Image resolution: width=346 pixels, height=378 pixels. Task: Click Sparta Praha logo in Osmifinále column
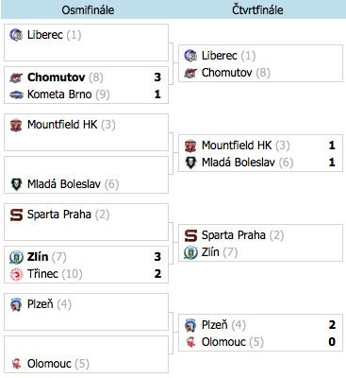[x=16, y=215]
